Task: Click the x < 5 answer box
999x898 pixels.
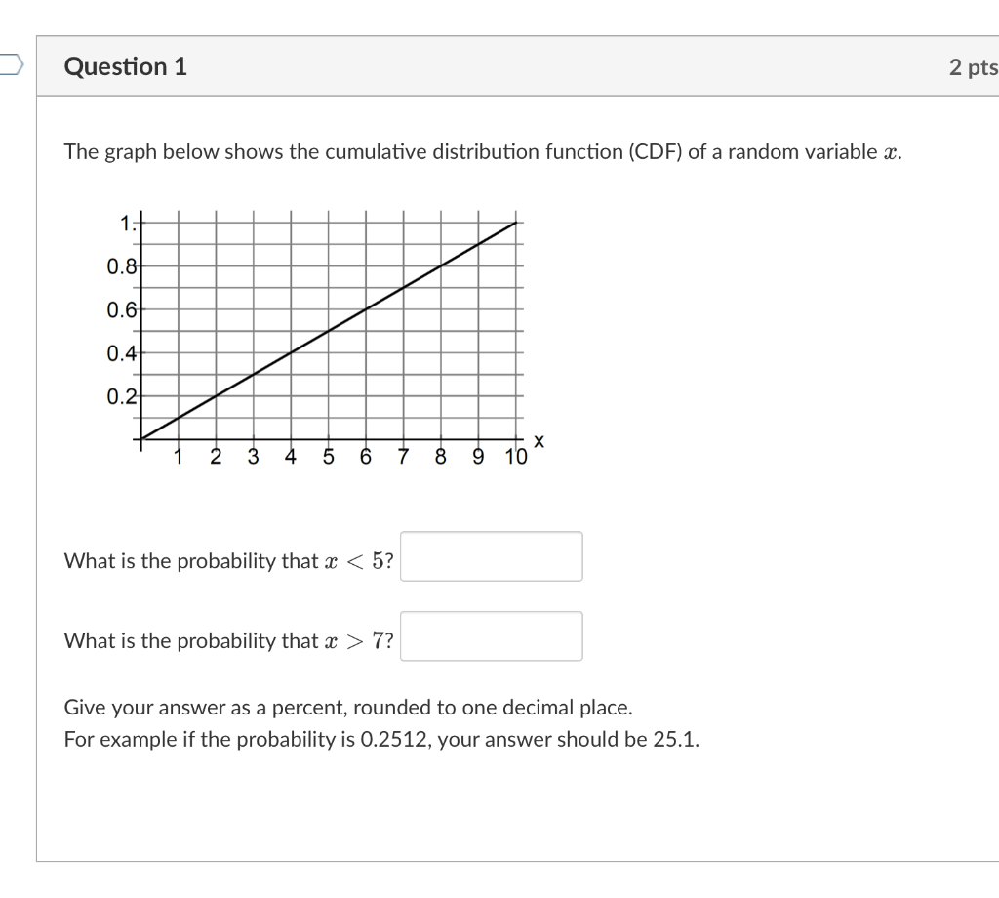Action: [x=492, y=555]
